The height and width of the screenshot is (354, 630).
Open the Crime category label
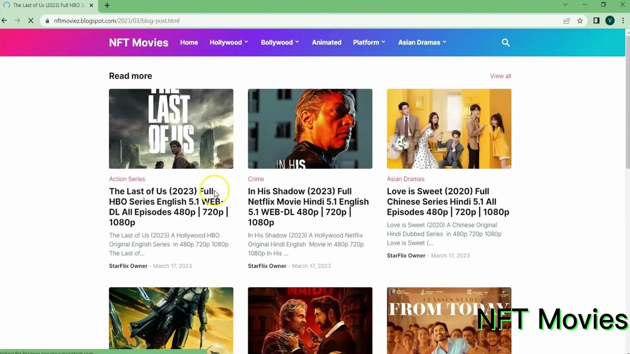(x=256, y=179)
